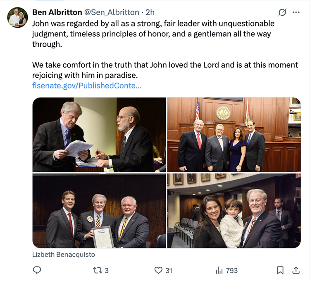Open bottom-left photo with framed resolution
The width and height of the screenshot is (310, 281).
99,211
